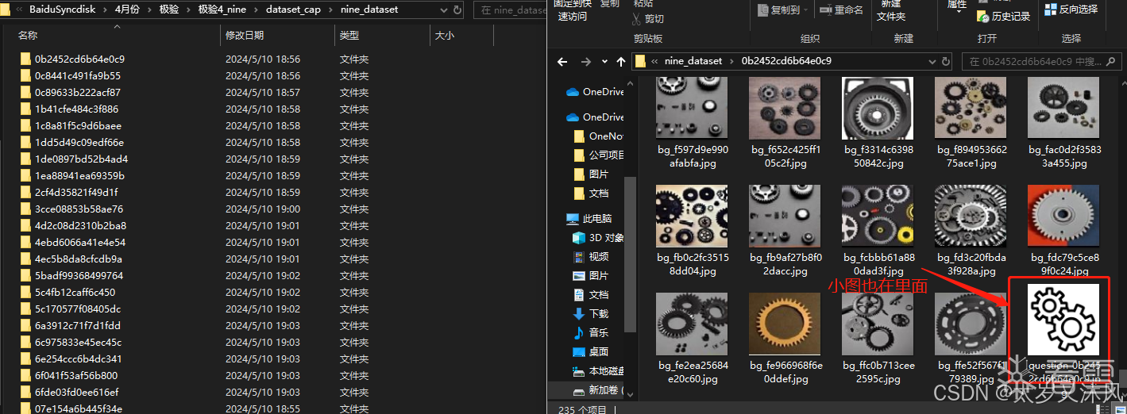This screenshot has height=414, width=1127.
Task: Click BaiduSyncdisk in left breadcrumb
Action: (x=62, y=10)
